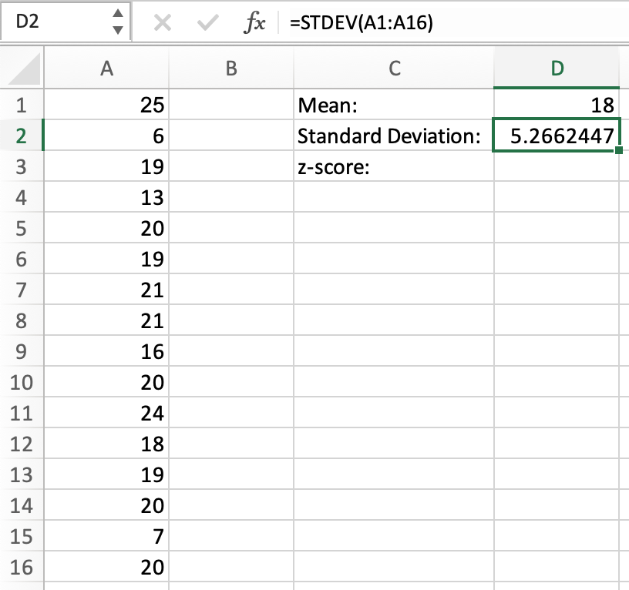Select column D header
This screenshot has width=629, height=590.
556,69
